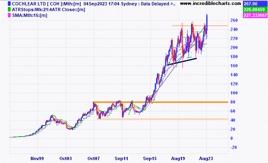This screenshot has height=163, width=268.
Task: Click the 60 price axis label
Action: pos(233,111)
